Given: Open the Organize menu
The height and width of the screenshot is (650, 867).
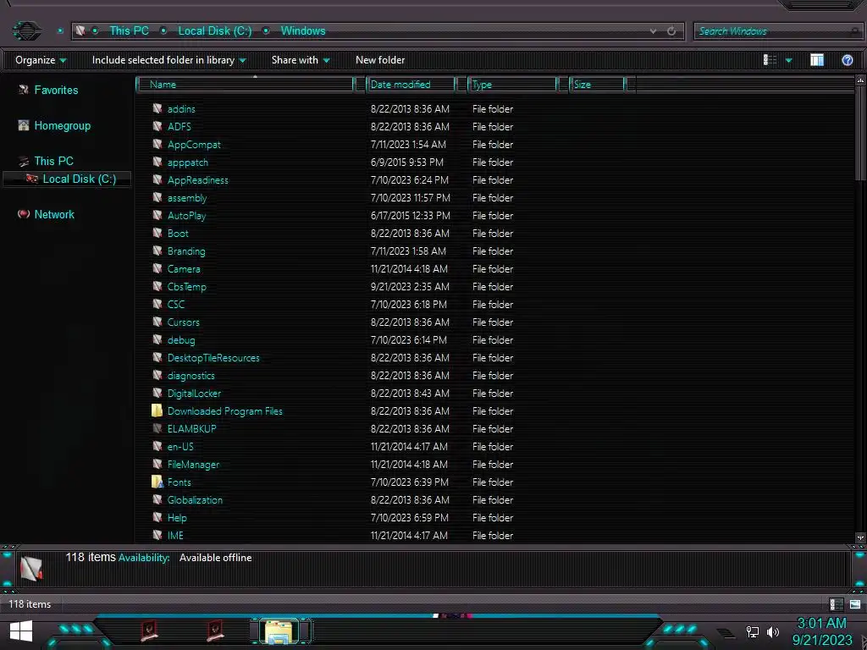Looking at the screenshot, I should click(41, 60).
